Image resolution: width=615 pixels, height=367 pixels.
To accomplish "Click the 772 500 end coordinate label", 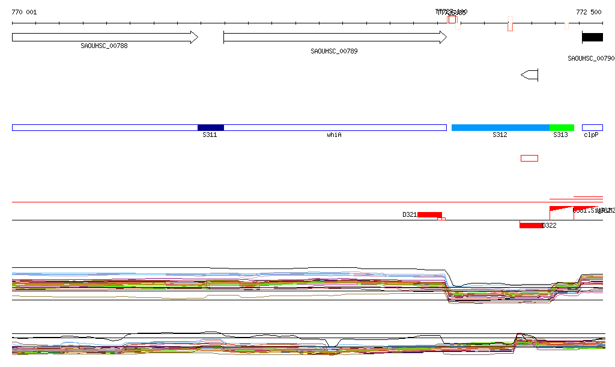I will tap(589, 13).
